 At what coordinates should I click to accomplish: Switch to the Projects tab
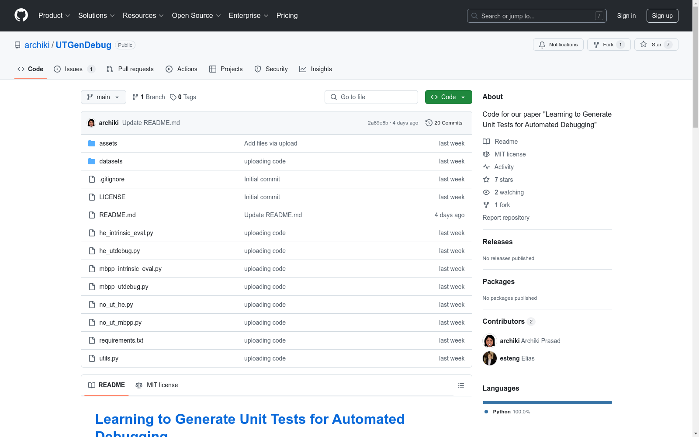[x=226, y=69]
